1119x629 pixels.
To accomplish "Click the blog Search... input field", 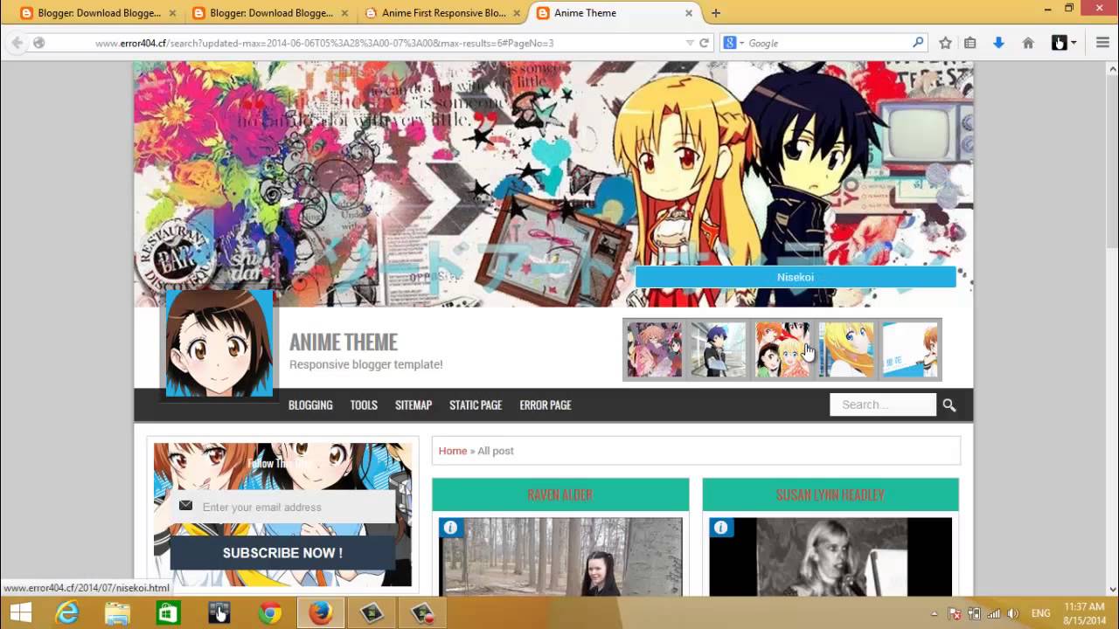I will pos(883,404).
